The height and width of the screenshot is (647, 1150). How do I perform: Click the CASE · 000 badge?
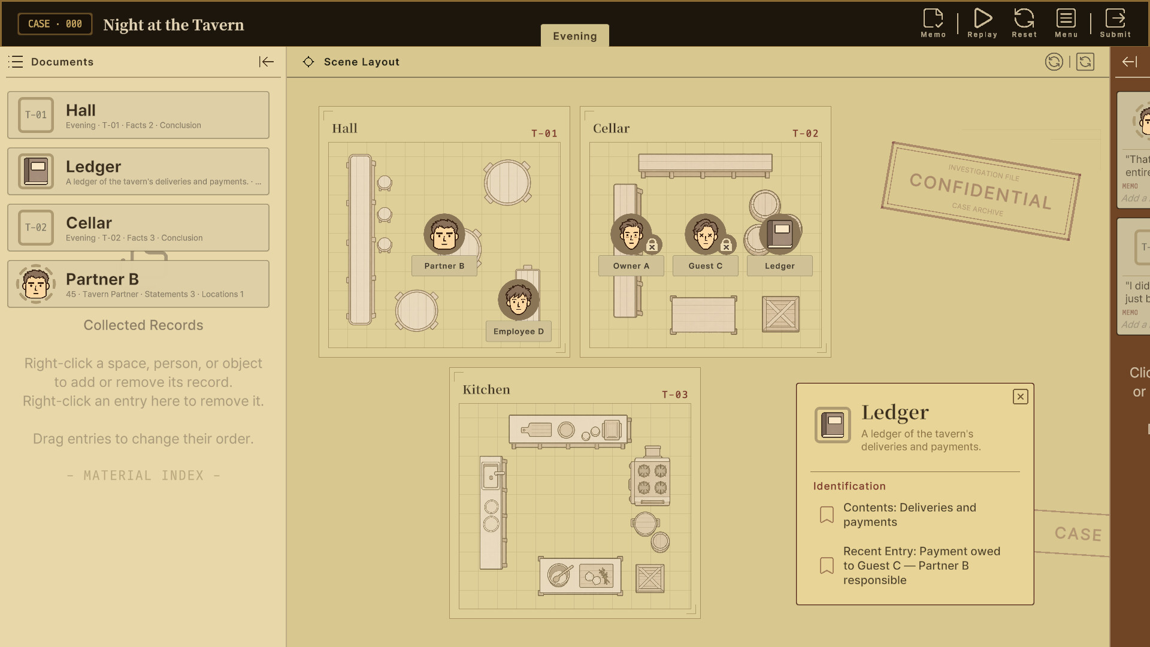[55, 24]
